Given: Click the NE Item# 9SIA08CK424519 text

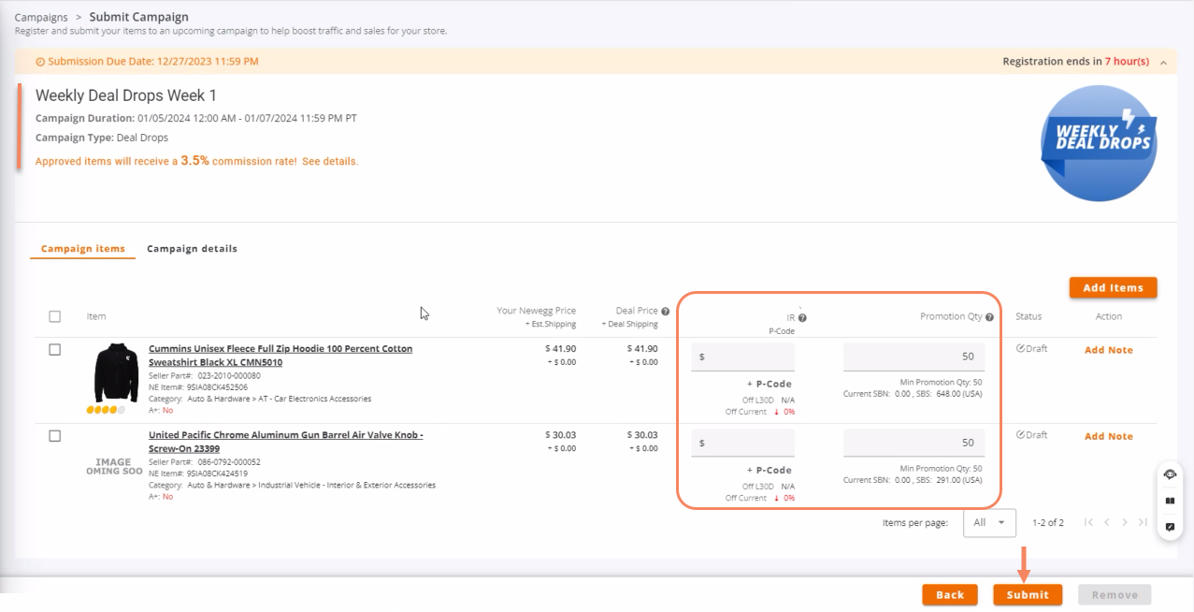Looking at the screenshot, I should (198, 474).
